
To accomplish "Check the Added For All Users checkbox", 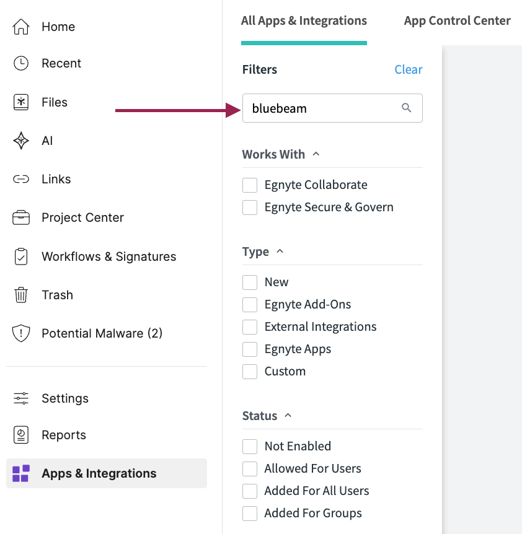I will (x=250, y=491).
